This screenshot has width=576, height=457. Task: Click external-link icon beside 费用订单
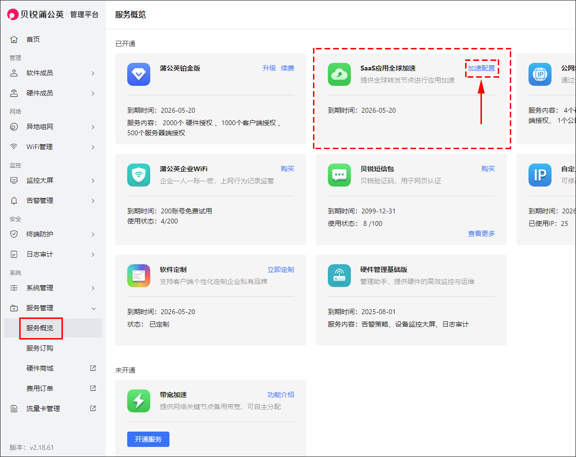tap(93, 388)
